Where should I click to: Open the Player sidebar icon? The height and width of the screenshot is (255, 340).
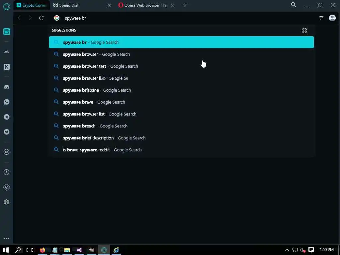click(x=7, y=152)
